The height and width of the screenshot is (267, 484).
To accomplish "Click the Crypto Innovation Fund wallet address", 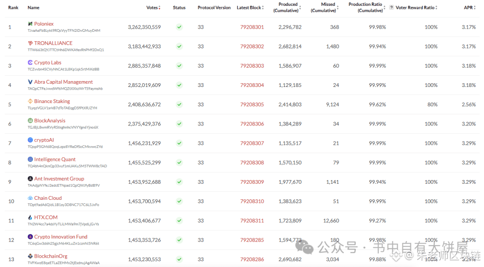I will coord(63,244).
